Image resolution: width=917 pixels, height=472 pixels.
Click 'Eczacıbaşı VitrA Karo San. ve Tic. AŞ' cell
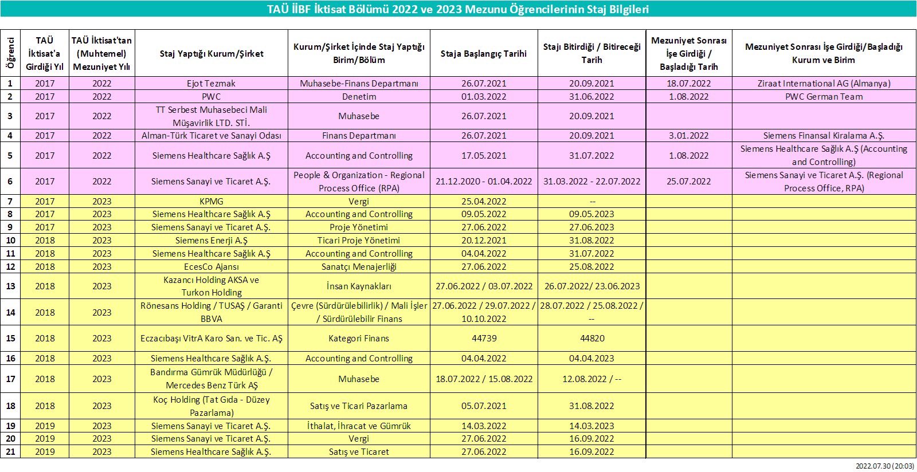click(211, 338)
